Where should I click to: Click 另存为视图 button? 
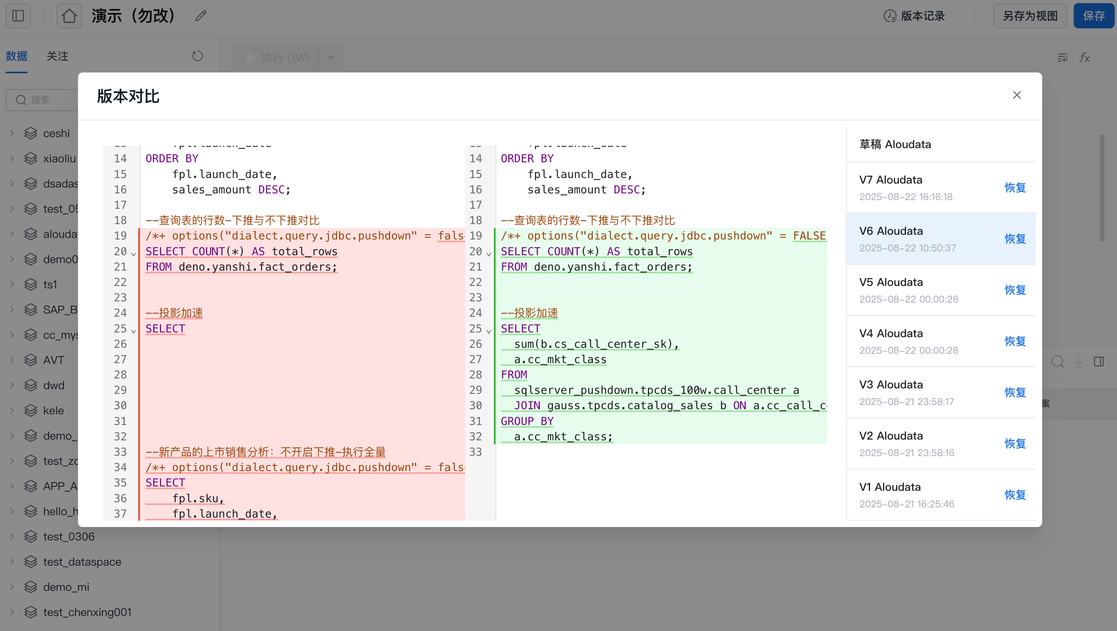1030,16
